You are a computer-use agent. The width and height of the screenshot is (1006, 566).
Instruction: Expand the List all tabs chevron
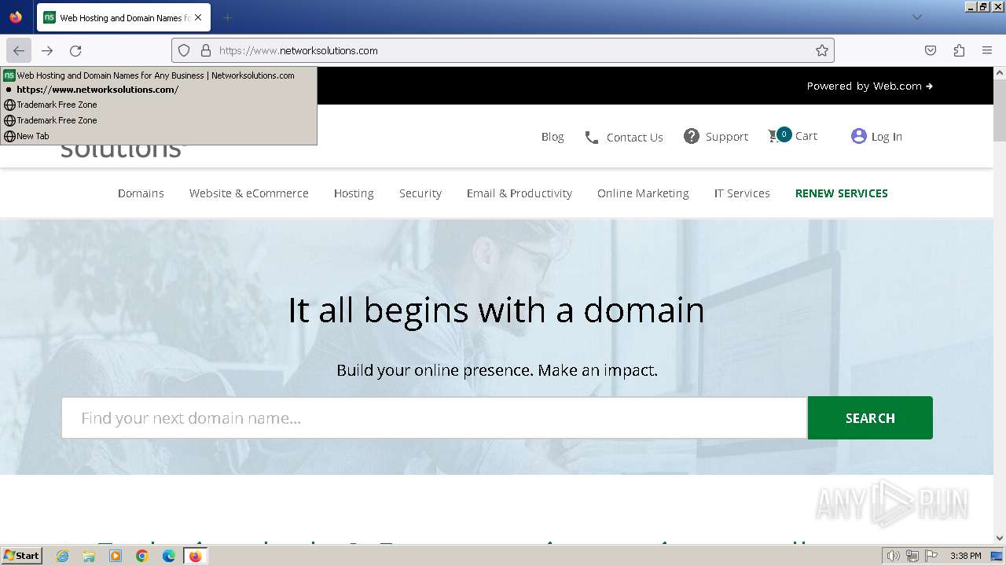pos(916,17)
